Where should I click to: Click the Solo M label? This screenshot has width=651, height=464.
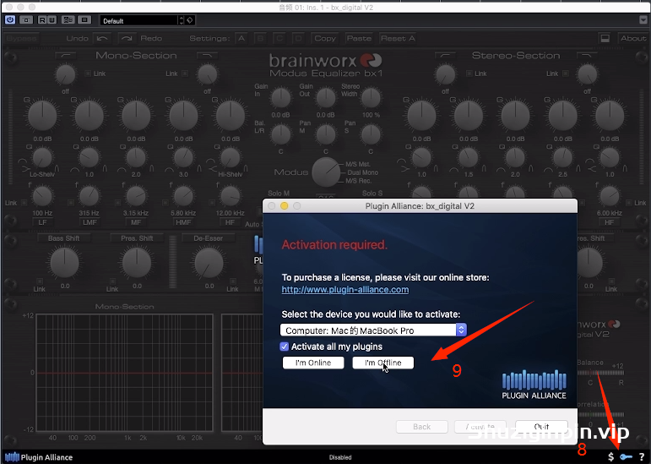278,194
